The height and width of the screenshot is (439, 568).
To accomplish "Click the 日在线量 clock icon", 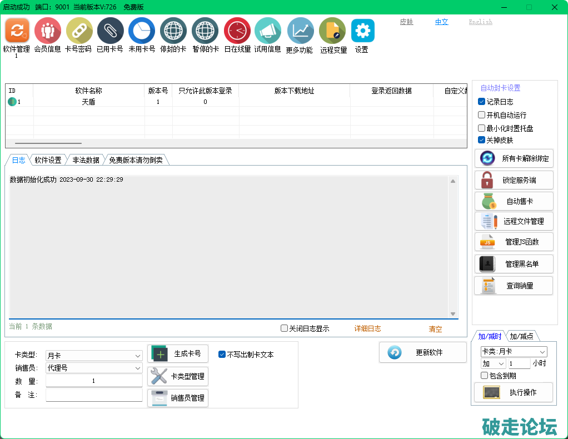I will 237,31.
